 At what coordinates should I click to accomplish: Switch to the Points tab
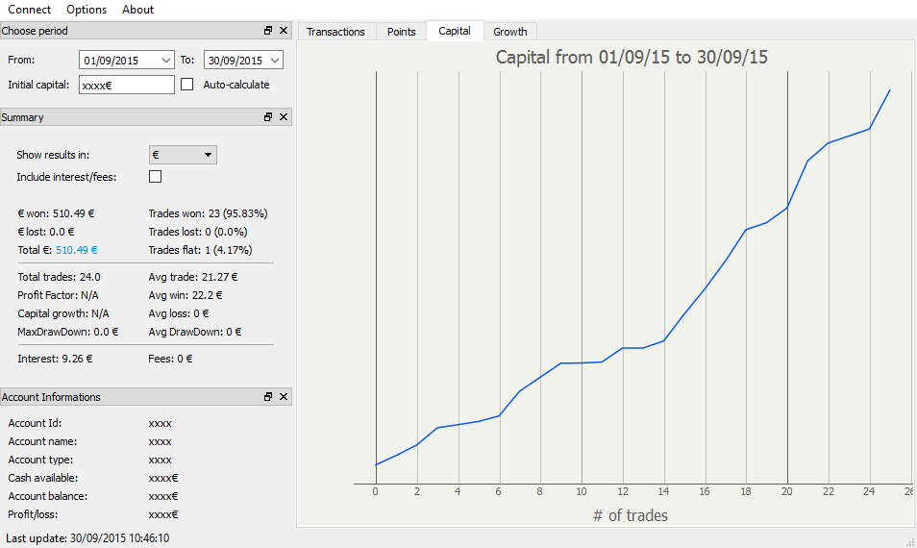click(401, 32)
